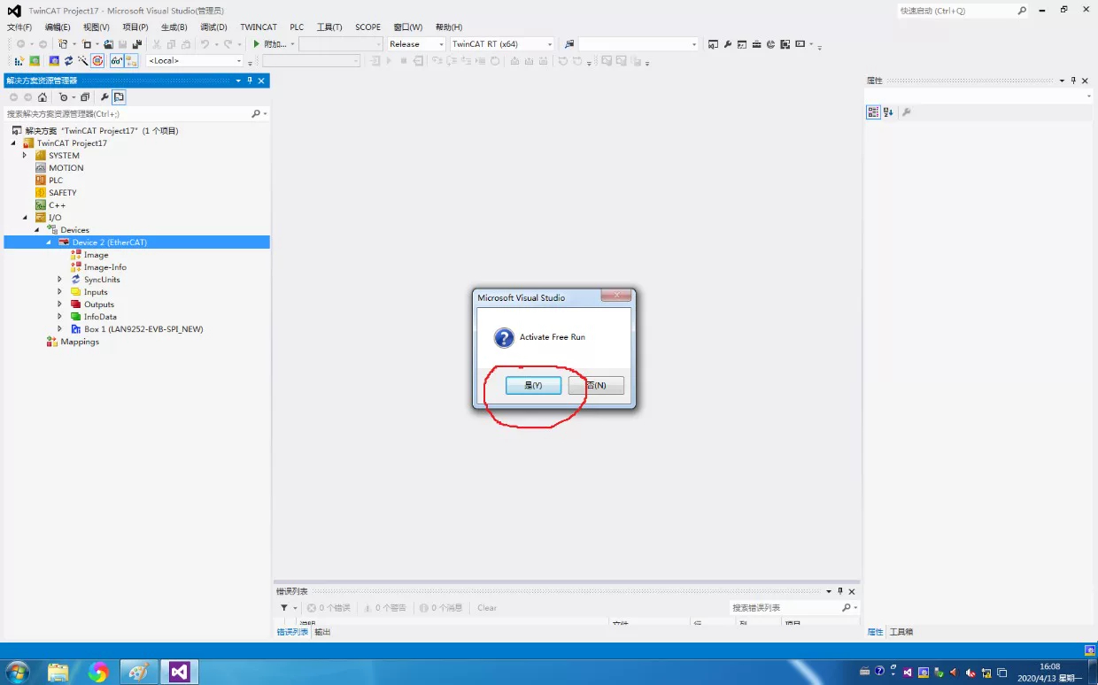
Task: Switch to the 输出 tab
Action: point(322,632)
